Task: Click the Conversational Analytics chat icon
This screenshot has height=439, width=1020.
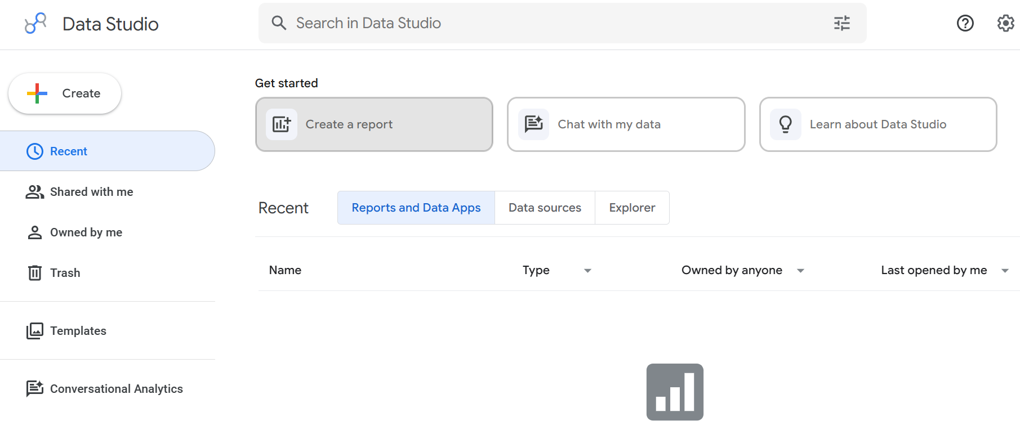Action: point(35,389)
